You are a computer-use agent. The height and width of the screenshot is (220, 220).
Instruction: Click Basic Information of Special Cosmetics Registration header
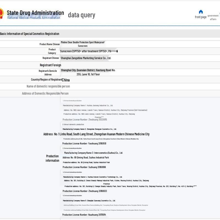click(x=30, y=34)
